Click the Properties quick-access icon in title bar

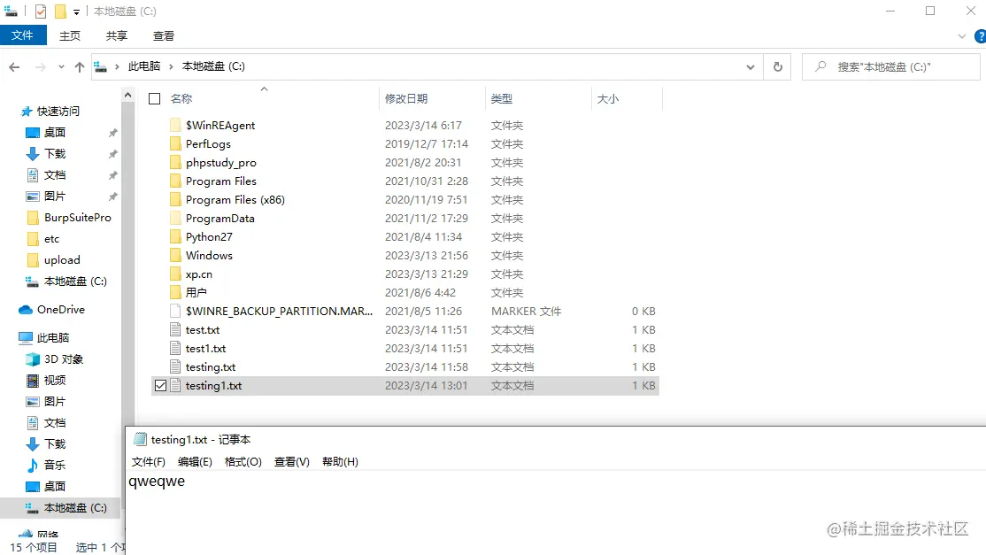point(40,12)
